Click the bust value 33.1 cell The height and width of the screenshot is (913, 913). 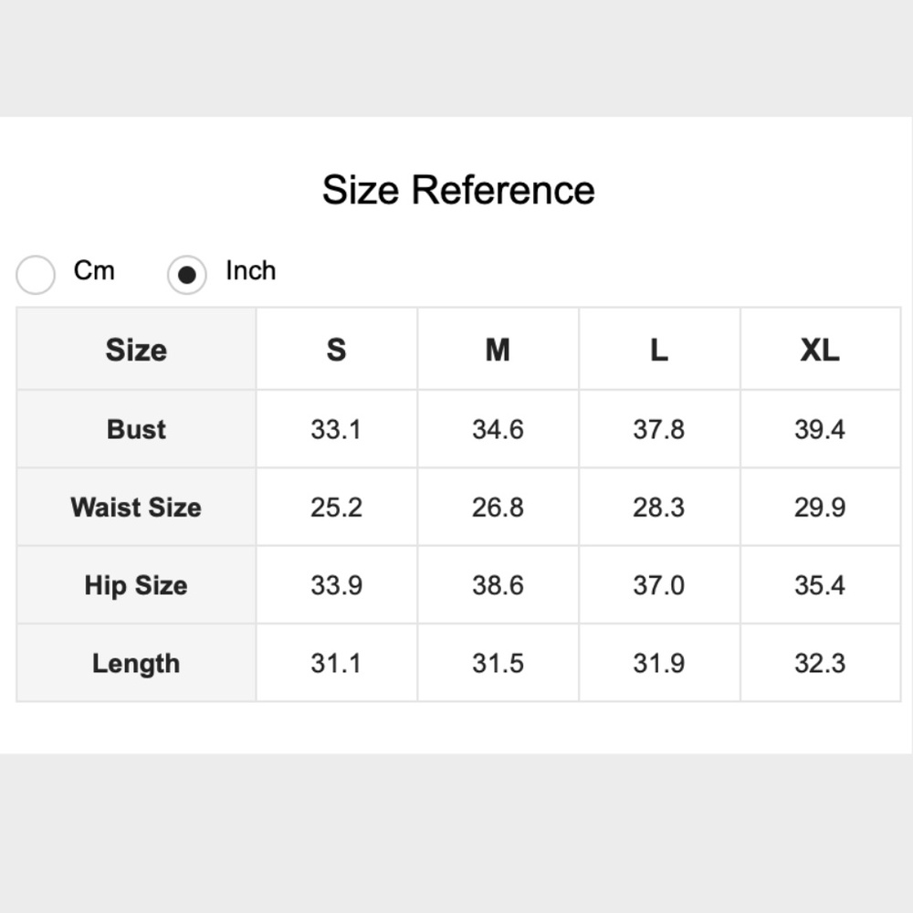click(x=336, y=429)
